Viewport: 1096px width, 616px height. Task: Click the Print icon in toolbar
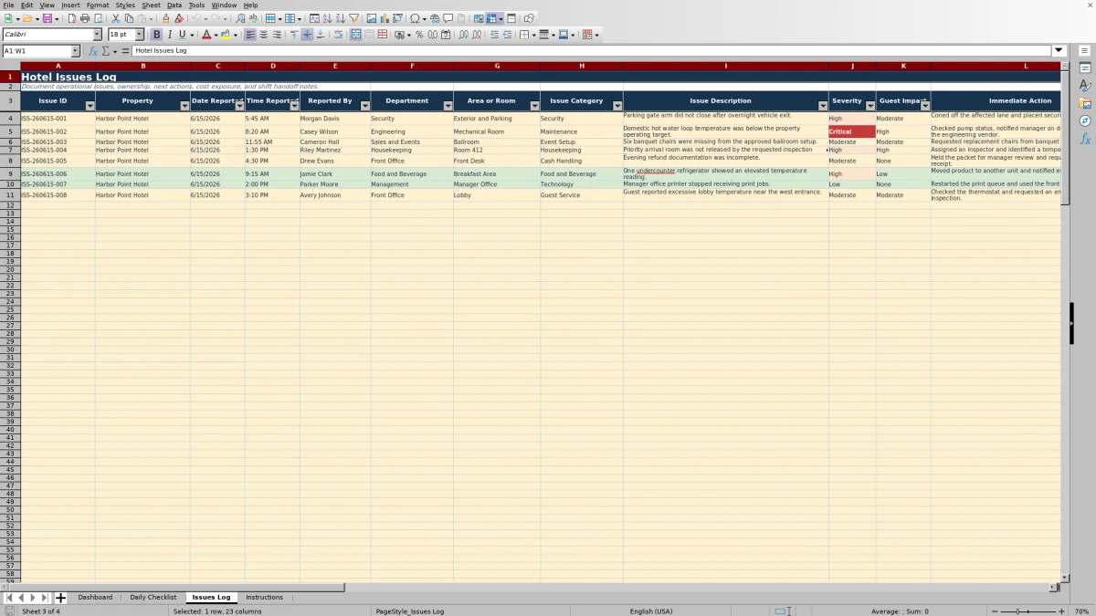(85, 18)
